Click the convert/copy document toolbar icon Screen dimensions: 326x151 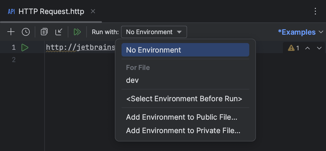click(44, 32)
